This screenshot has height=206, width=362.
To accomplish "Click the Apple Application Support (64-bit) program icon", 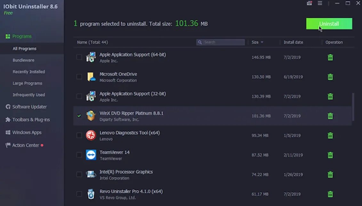I will [91, 57].
